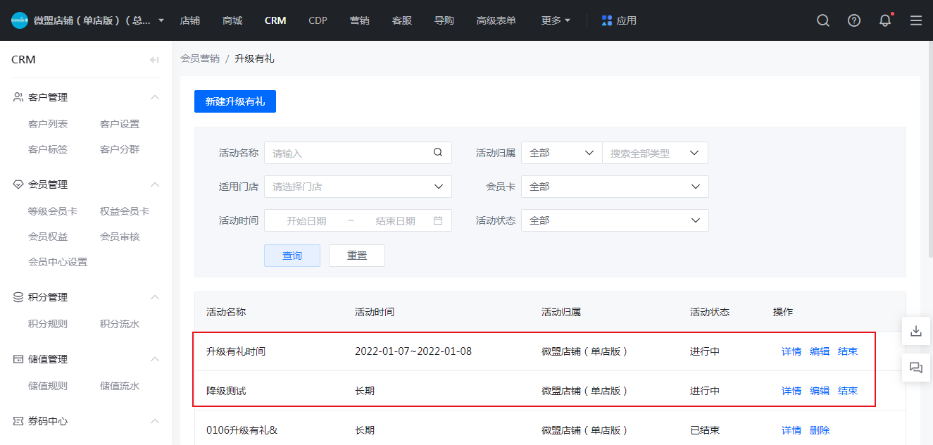Open 客户分群 in sidebar

click(120, 149)
